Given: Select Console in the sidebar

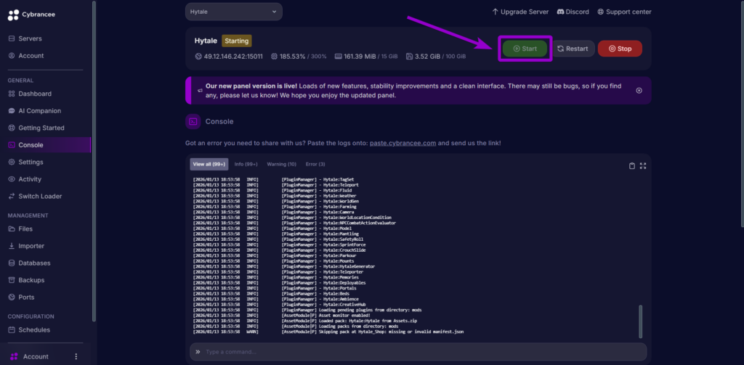Looking at the screenshot, I should coord(46,145).
